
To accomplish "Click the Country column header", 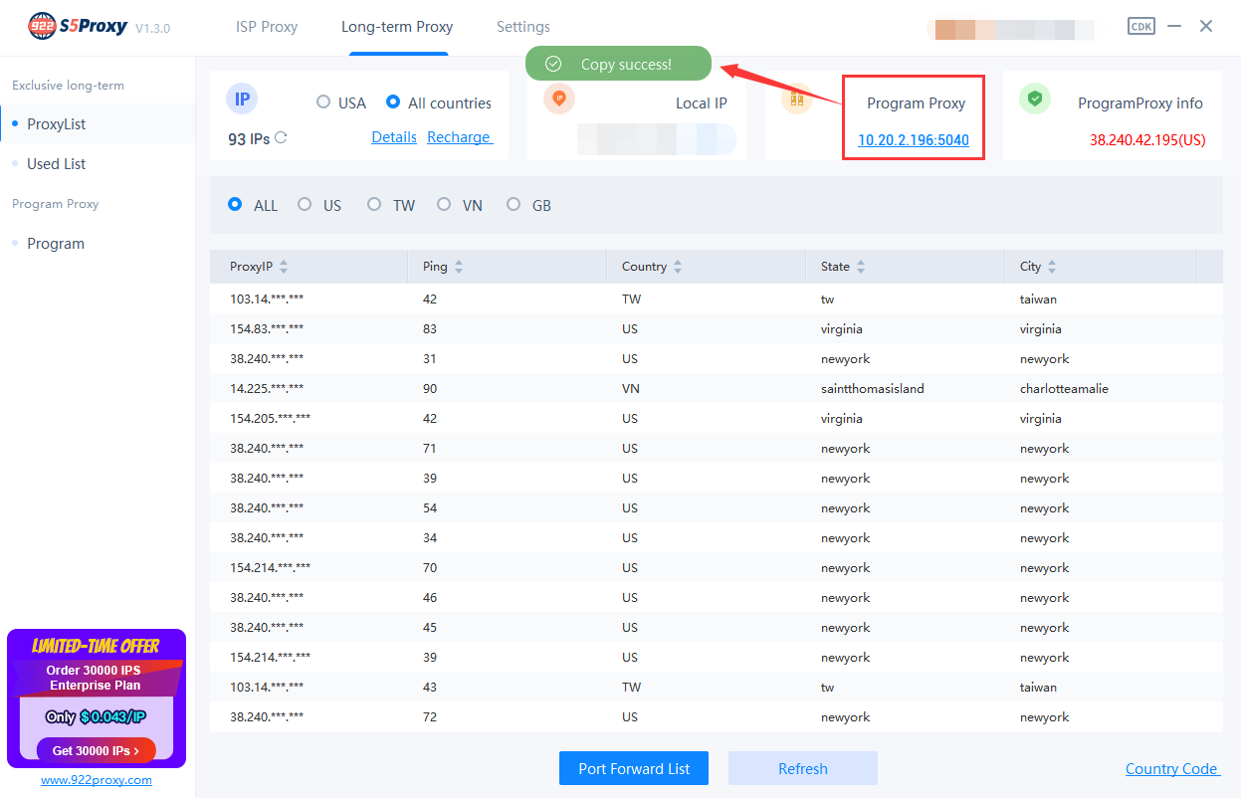I will [707, 267].
